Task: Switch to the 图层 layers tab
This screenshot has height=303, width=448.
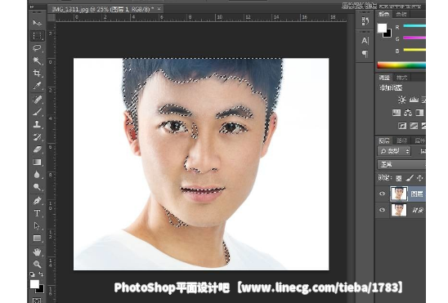Action: tap(384, 140)
